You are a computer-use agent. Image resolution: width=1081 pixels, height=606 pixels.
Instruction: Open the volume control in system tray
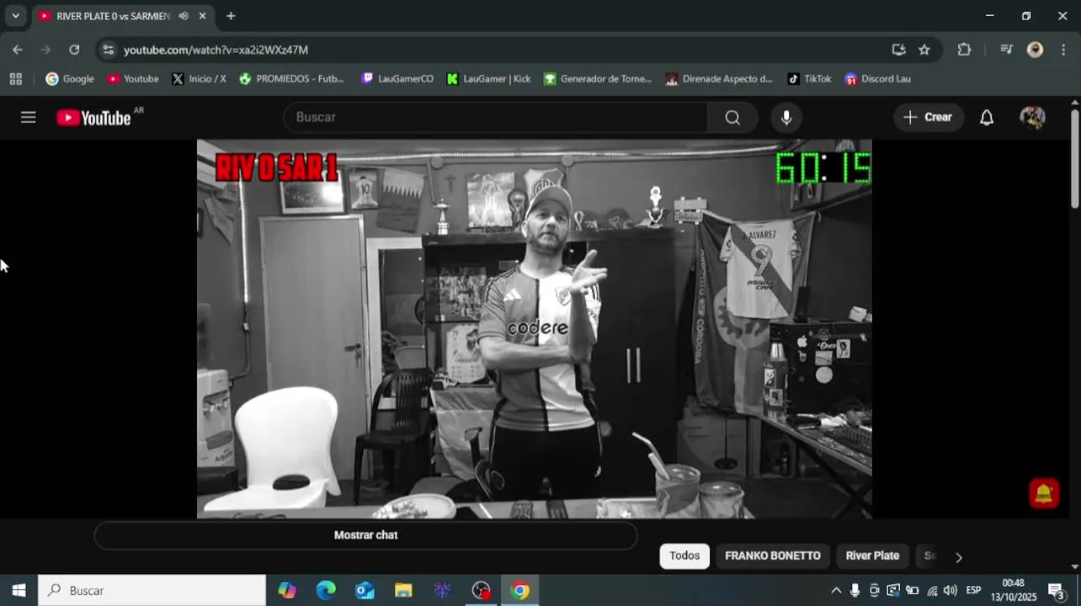951,591
